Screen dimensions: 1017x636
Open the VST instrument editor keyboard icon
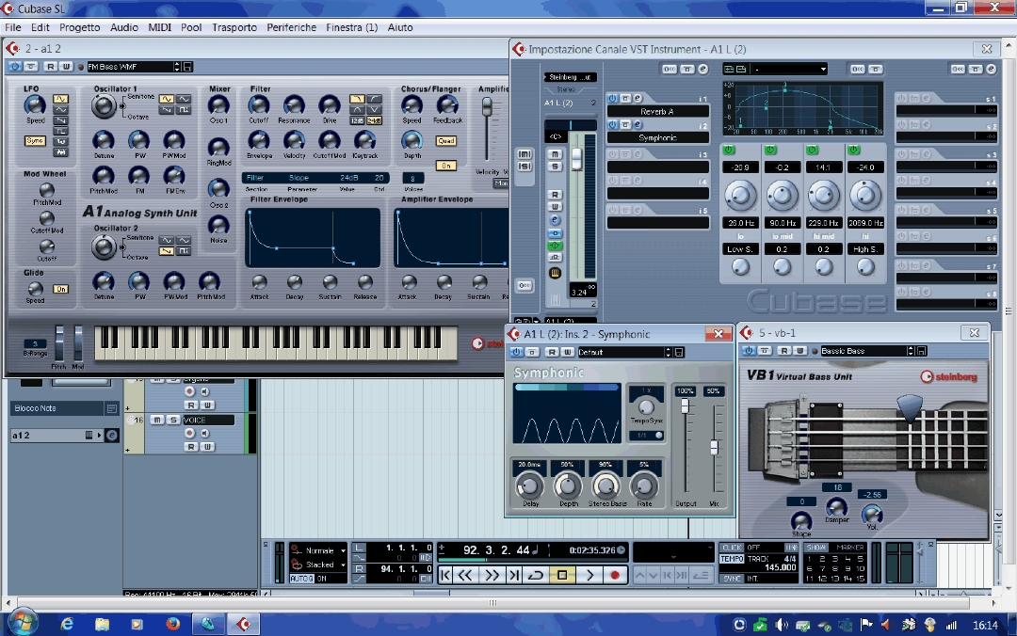(x=555, y=273)
